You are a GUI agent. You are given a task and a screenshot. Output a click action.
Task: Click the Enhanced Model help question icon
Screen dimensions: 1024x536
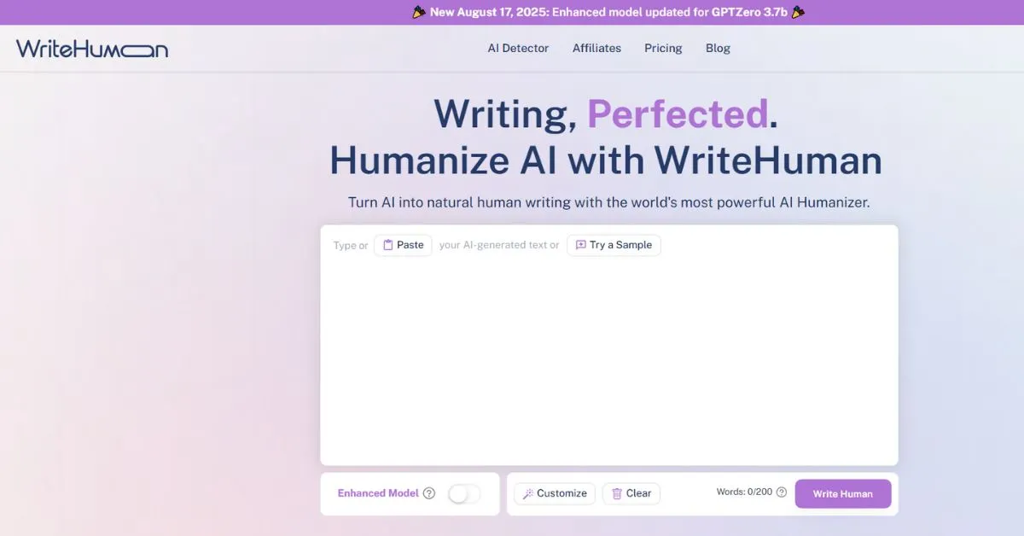point(429,493)
